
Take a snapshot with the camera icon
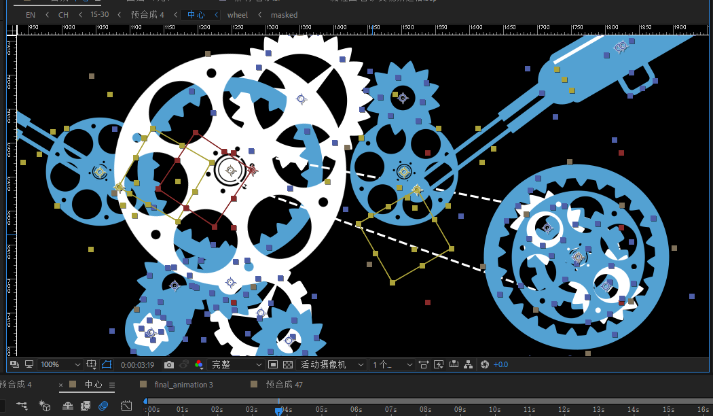pos(169,365)
